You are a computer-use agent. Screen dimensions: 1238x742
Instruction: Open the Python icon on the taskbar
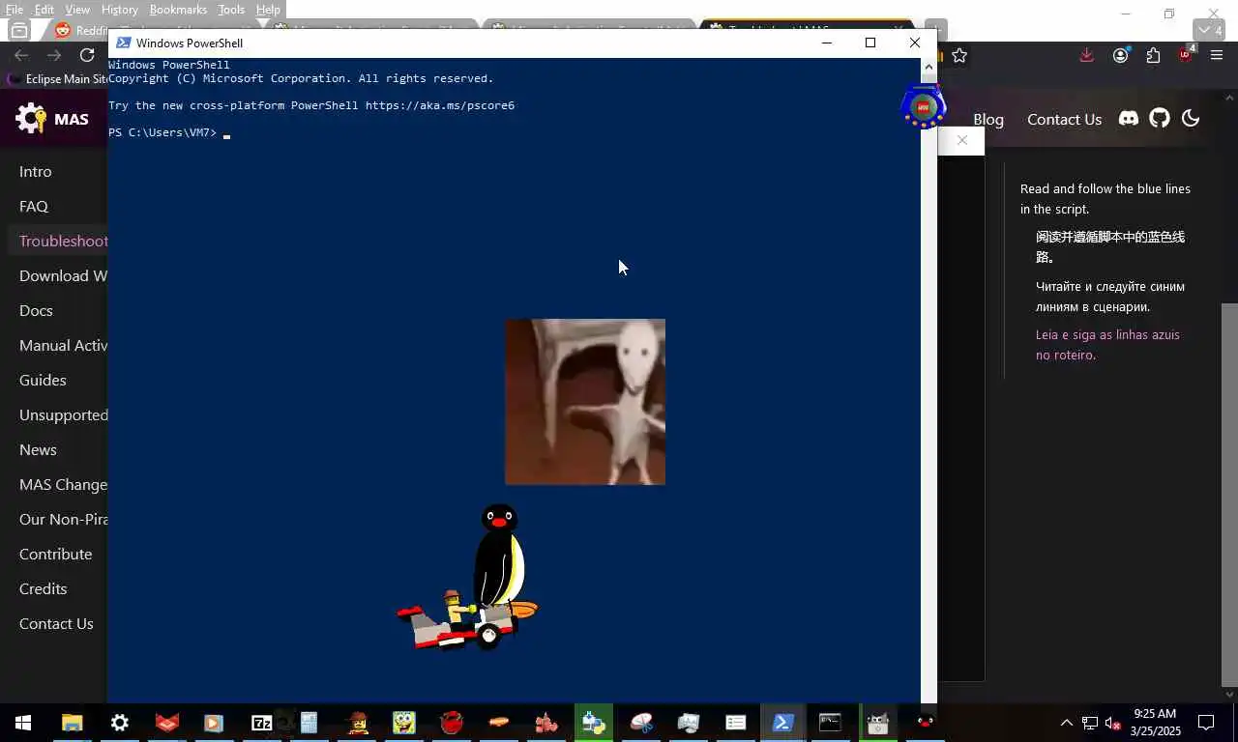(593, 723)
